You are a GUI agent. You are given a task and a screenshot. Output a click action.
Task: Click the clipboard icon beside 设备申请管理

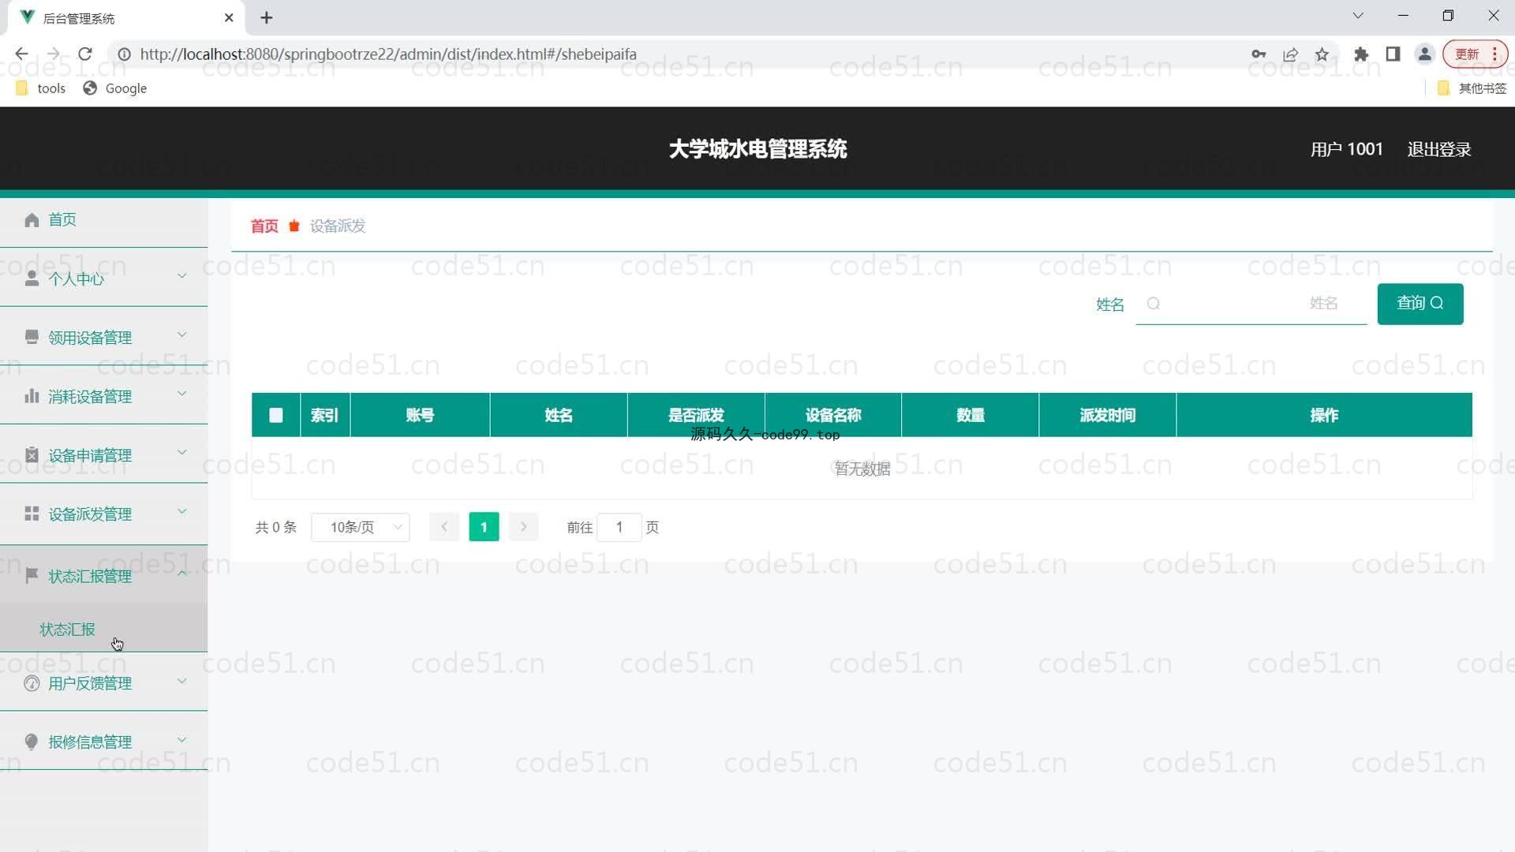click(x=32, y=455)
